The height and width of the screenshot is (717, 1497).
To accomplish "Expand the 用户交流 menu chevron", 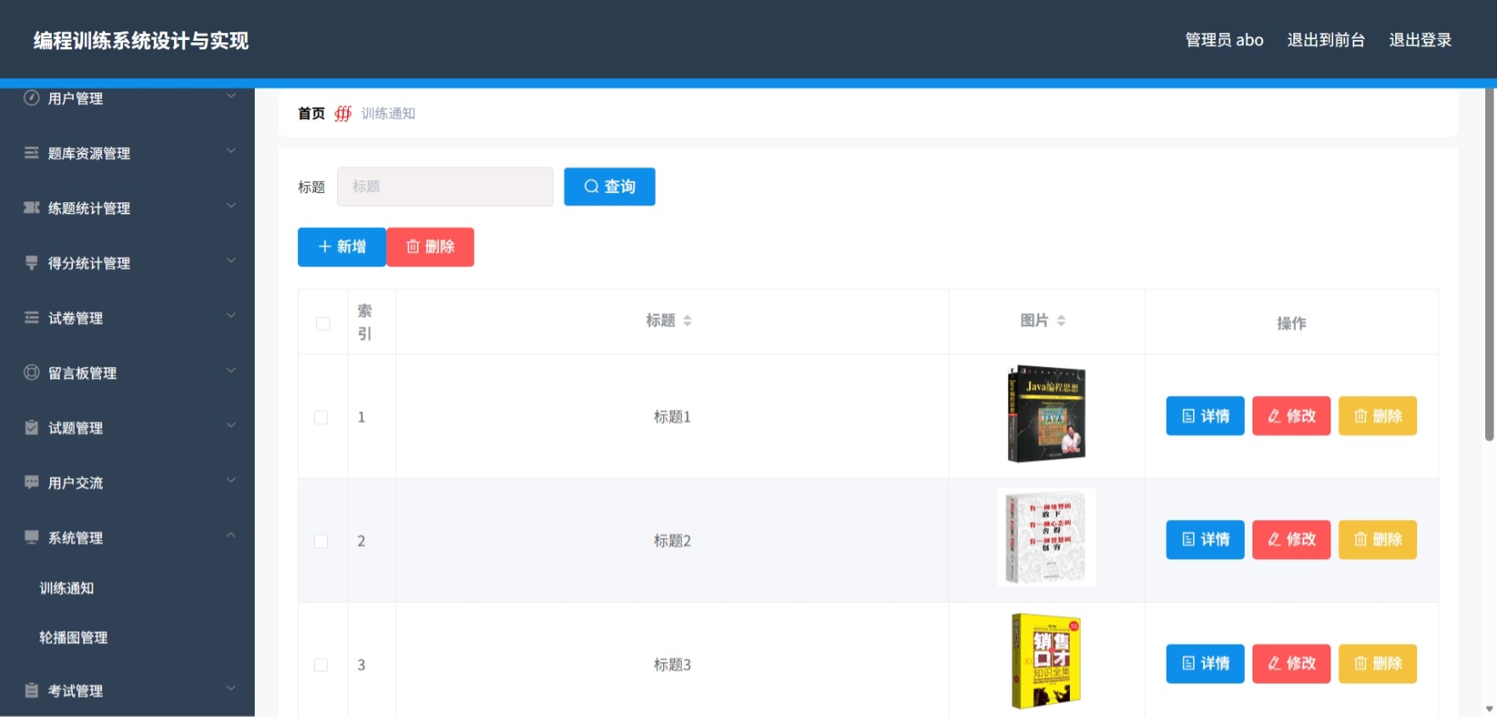I will click(x=231, y=481).
